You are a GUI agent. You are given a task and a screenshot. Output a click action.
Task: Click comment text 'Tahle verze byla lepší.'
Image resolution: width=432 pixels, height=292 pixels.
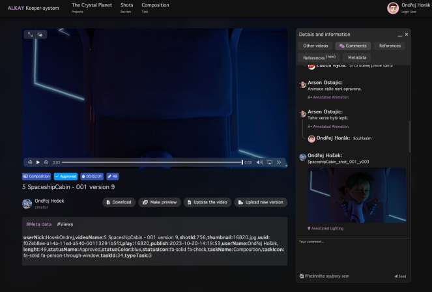pos(328,118)
